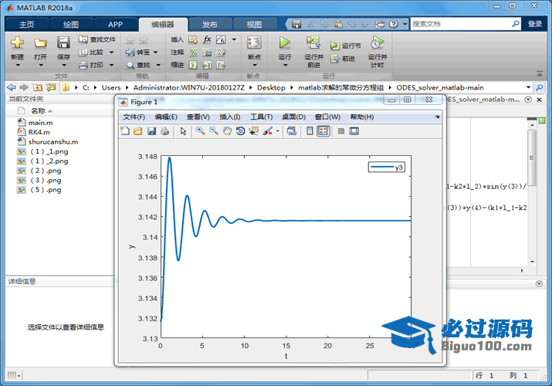Image resolution: width=552 pixels, height=386 pixels.
Task: Toggle Data Cursor tool in Figure toolbar
Action: pos(253,131)
